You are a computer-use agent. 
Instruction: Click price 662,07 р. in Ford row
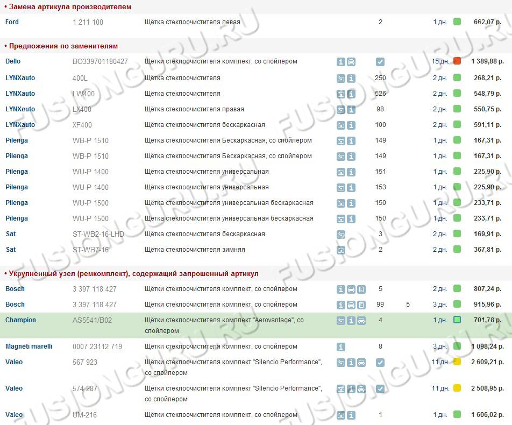pyautogui.click(x=487, y=22)
